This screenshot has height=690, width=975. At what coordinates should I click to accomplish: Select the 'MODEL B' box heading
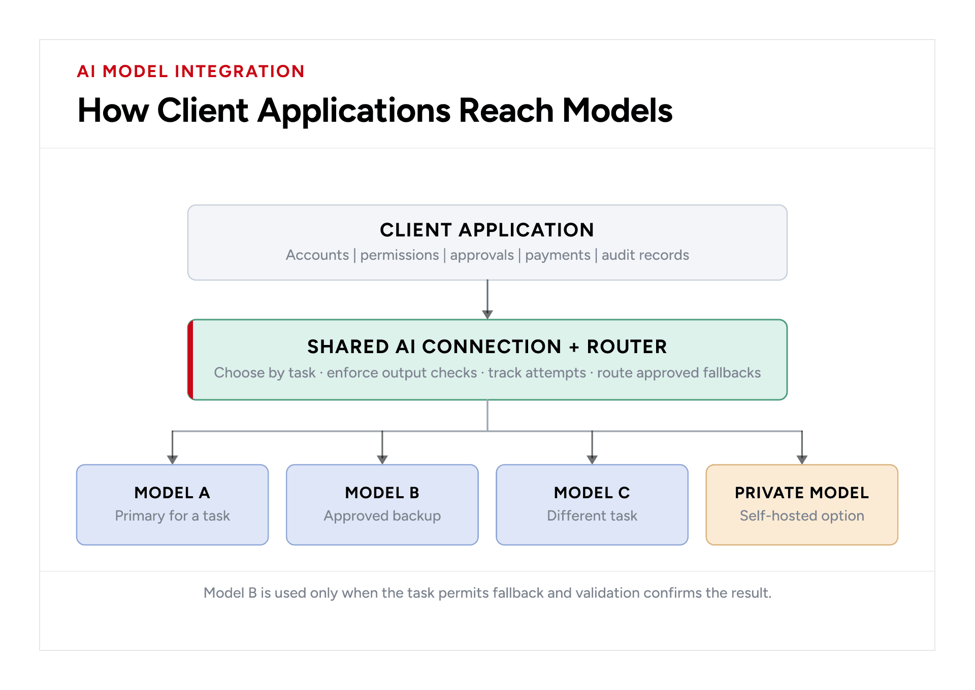coord(382,493)
